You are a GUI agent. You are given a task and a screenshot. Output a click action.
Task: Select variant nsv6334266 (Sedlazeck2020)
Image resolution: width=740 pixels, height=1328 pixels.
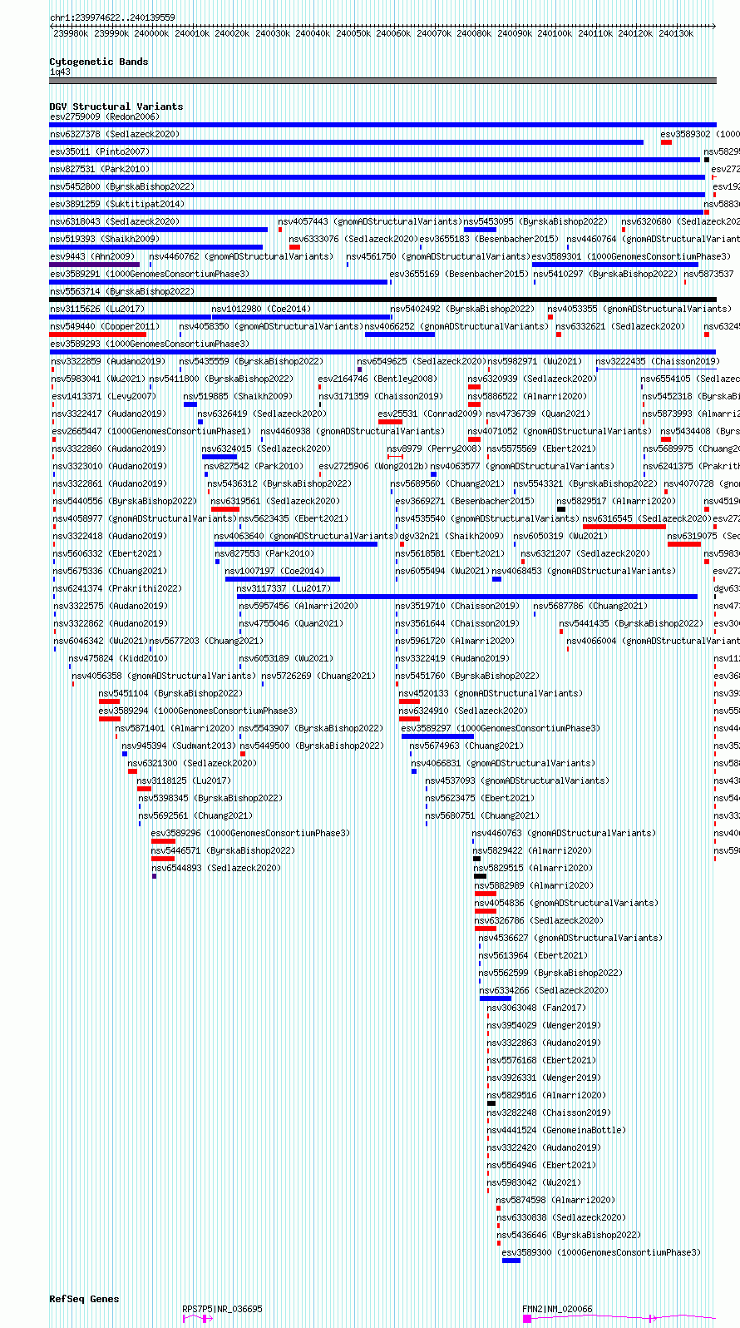pyautogui.click(x=496, y=998)
